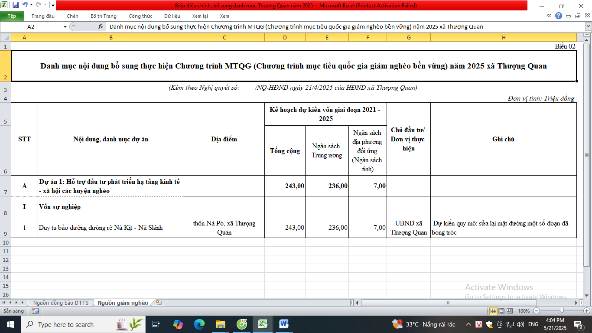Click the Insert Function fx icon
This screenshot has width=592, height=333.
click(x=101, y=26)
